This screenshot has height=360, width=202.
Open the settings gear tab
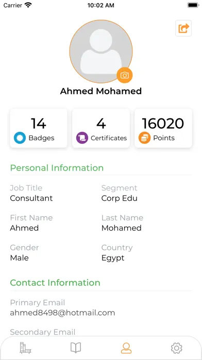tap(176, 348)
